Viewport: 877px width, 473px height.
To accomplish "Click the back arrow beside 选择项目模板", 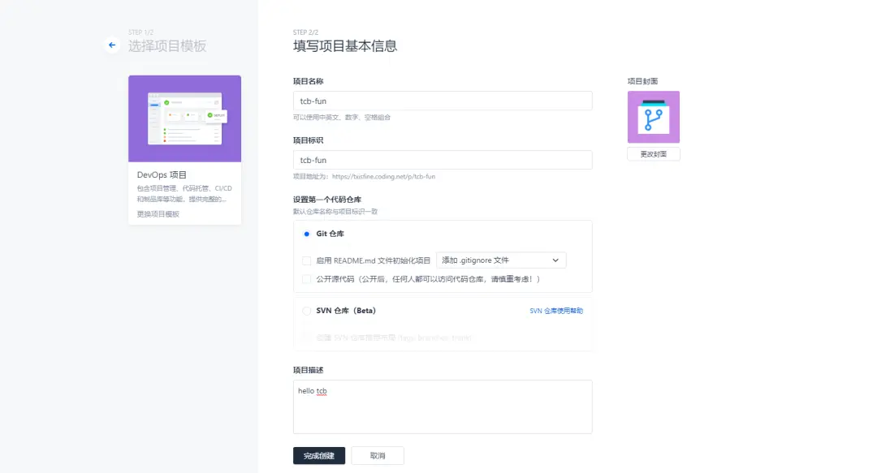I will click(112, 45).
